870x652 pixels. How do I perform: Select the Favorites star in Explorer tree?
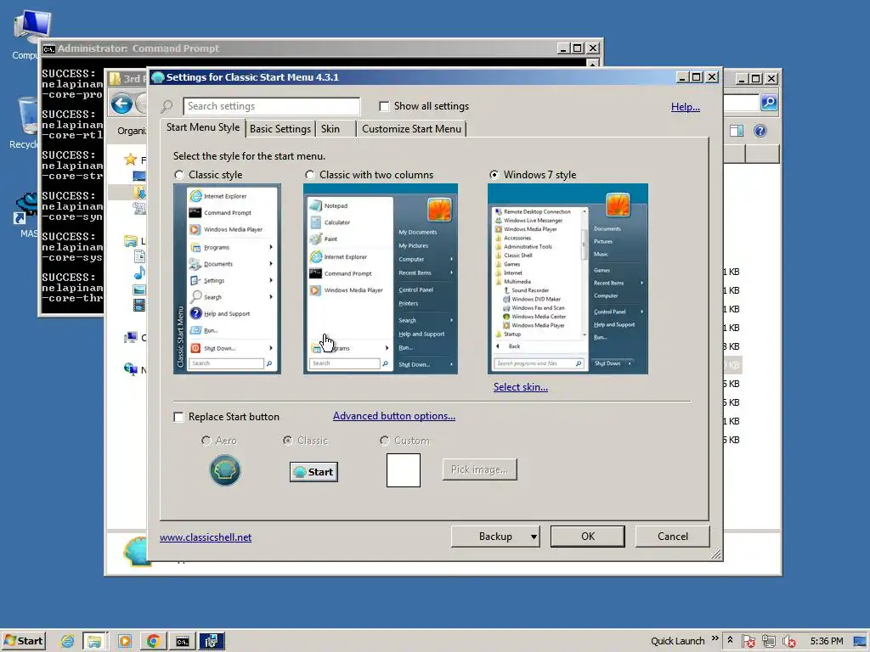click(130, 160)
